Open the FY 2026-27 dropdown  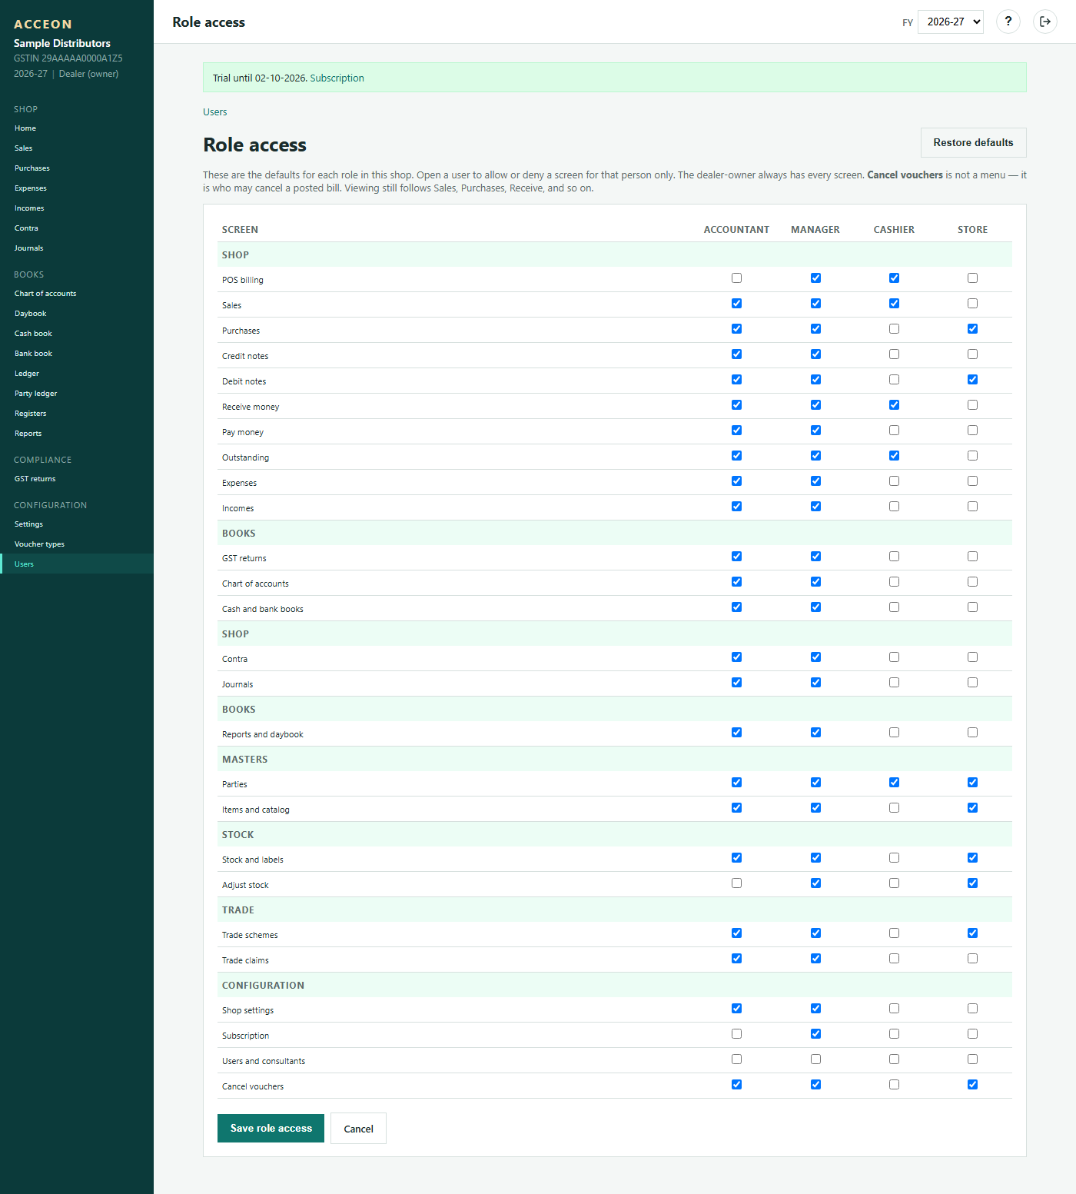(951, 22)
